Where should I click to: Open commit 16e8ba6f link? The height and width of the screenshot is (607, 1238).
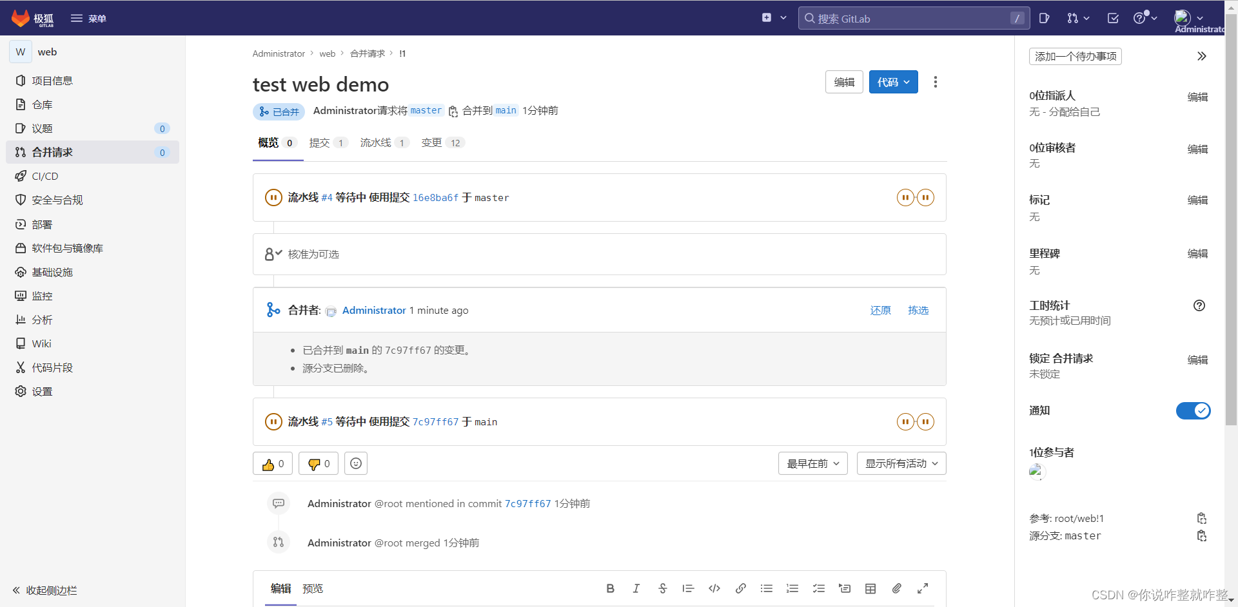[x=435, y=198]
